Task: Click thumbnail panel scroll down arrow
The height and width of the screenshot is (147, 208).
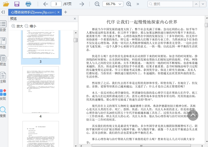Action: click(x=76, y=146)
